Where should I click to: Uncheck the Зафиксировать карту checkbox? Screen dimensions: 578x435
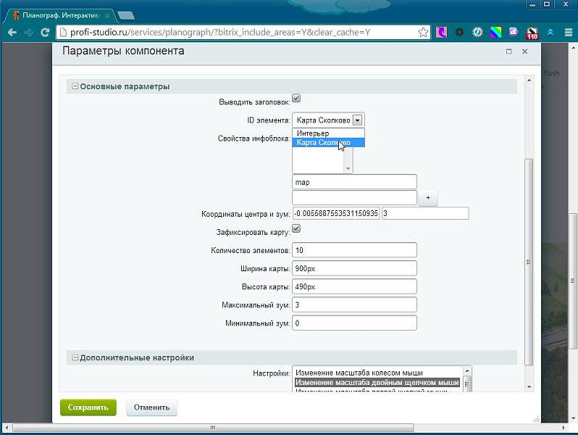pyautogui.click(x=296, y=229)
